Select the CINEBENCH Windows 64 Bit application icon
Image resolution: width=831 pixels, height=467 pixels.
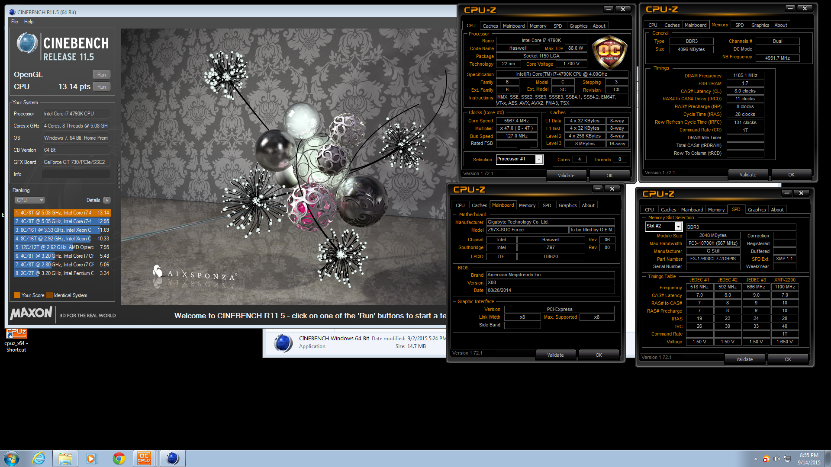click(x=283, y=343)
